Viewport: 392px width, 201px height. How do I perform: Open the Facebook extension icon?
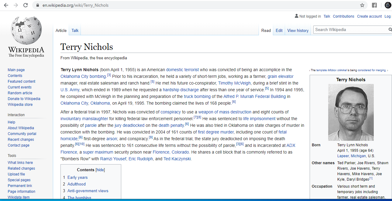pyautogui.click(x=374, y=5)
